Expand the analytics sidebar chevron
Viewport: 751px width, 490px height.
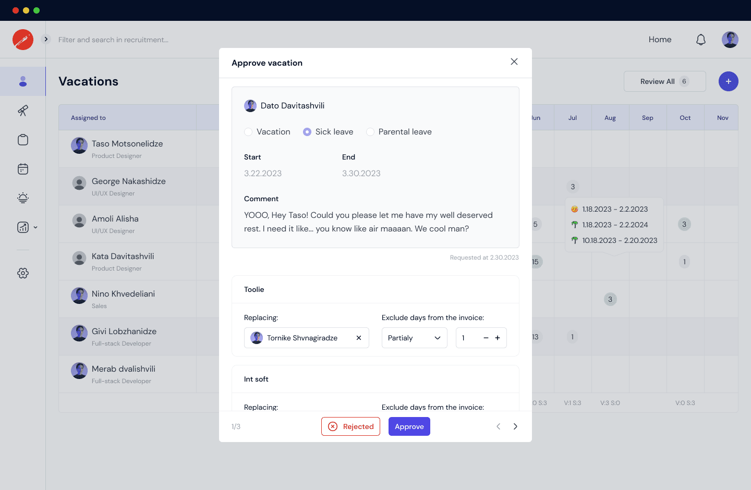point(35,227)
